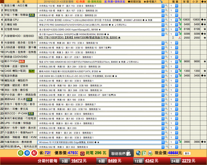Click the 24期 installment button
The width and height of the screenshot is (207, 165).
tap(175, 161)
